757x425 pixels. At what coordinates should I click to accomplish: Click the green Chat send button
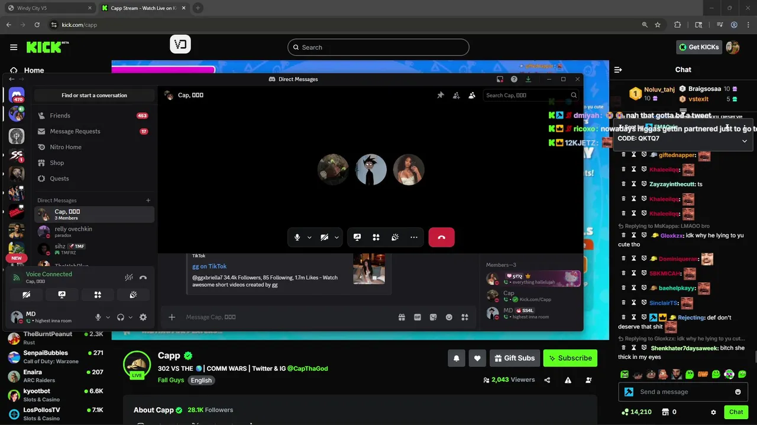click(736, 412)
